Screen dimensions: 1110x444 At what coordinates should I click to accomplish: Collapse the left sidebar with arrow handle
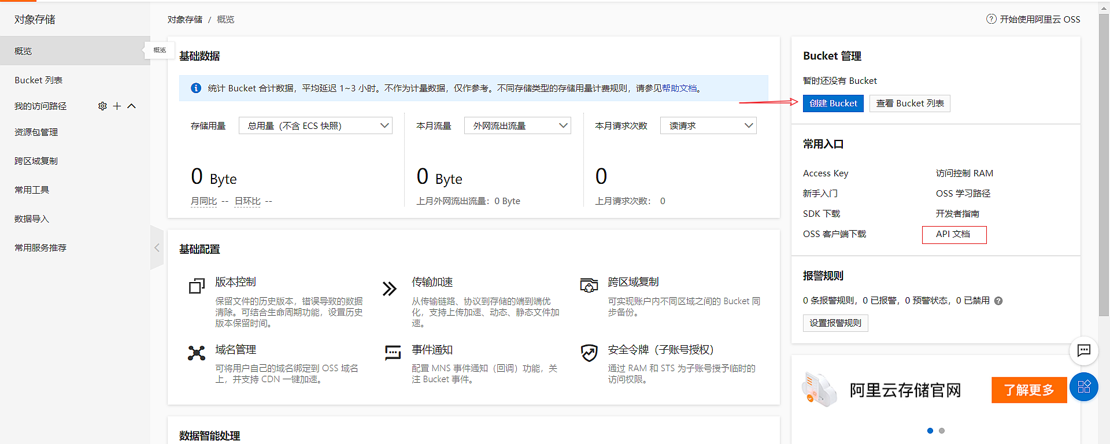pyautogui.click(x=157, y=247)
